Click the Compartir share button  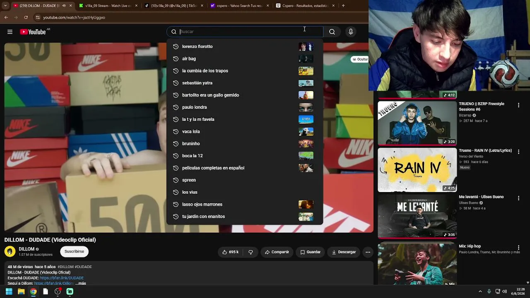click(277, 252)
